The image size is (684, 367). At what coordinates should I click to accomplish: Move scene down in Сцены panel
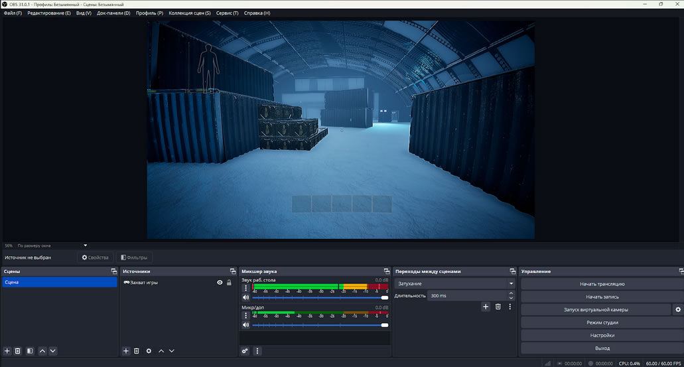[53, 351]
